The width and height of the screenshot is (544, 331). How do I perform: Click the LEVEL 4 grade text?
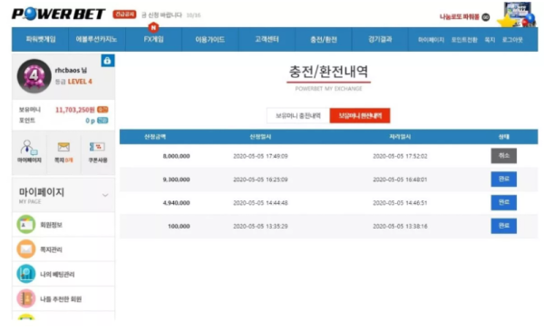(x=80, y=82)
